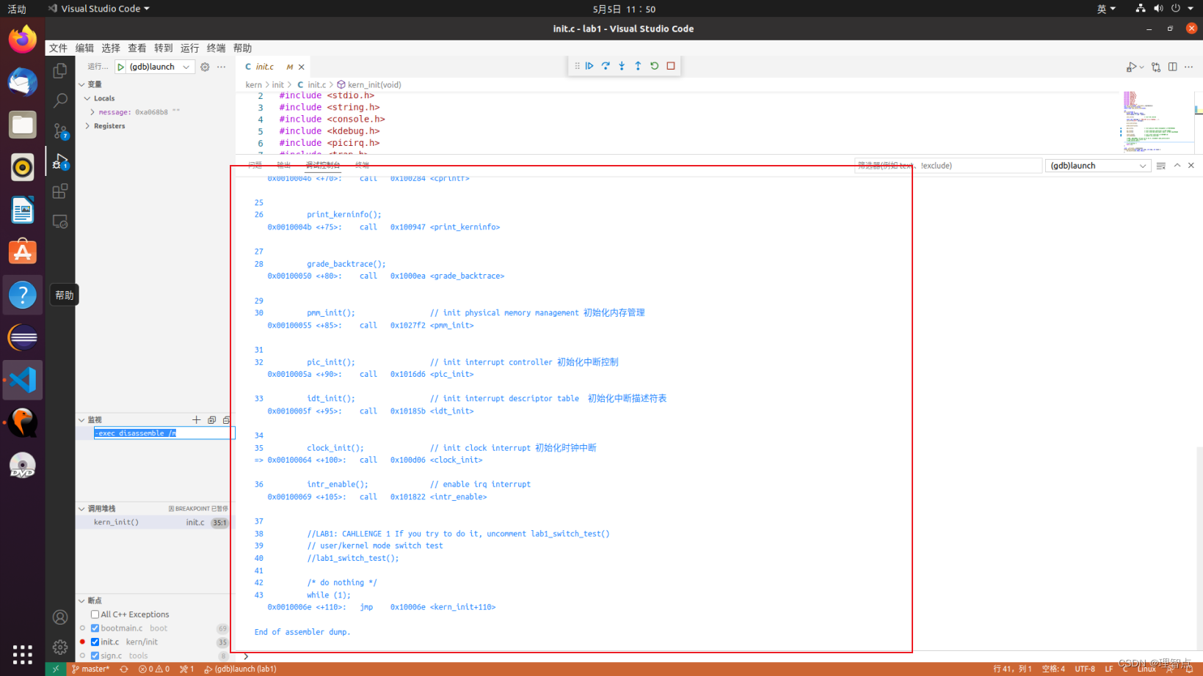Step into in the debug toolbar
Viewport: 1203px width, 676px height.
(x=622, y=66)
